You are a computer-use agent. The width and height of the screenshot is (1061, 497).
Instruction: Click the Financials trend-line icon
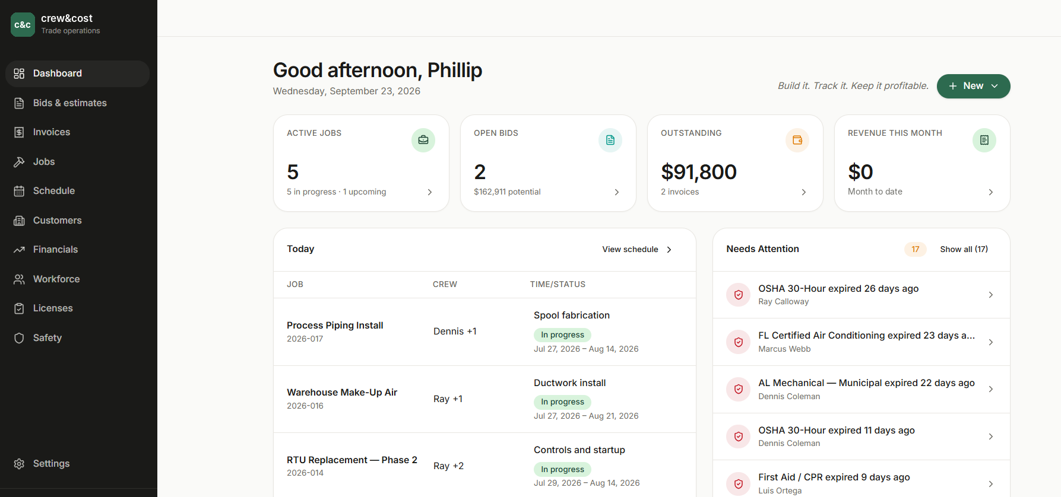click(x=19, y=250)
